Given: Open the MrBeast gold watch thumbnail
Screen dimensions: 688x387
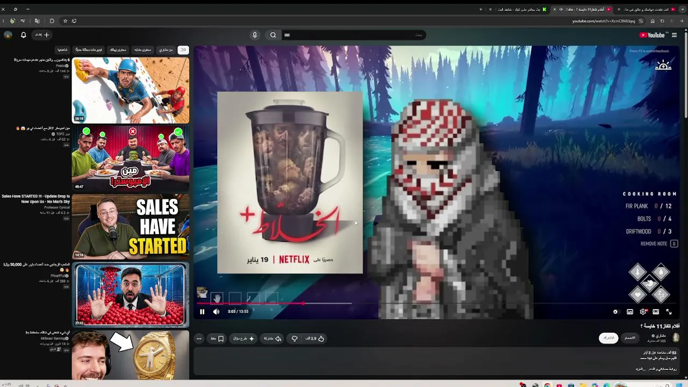Looking at the screenshot, I should (x=131, y=355).
